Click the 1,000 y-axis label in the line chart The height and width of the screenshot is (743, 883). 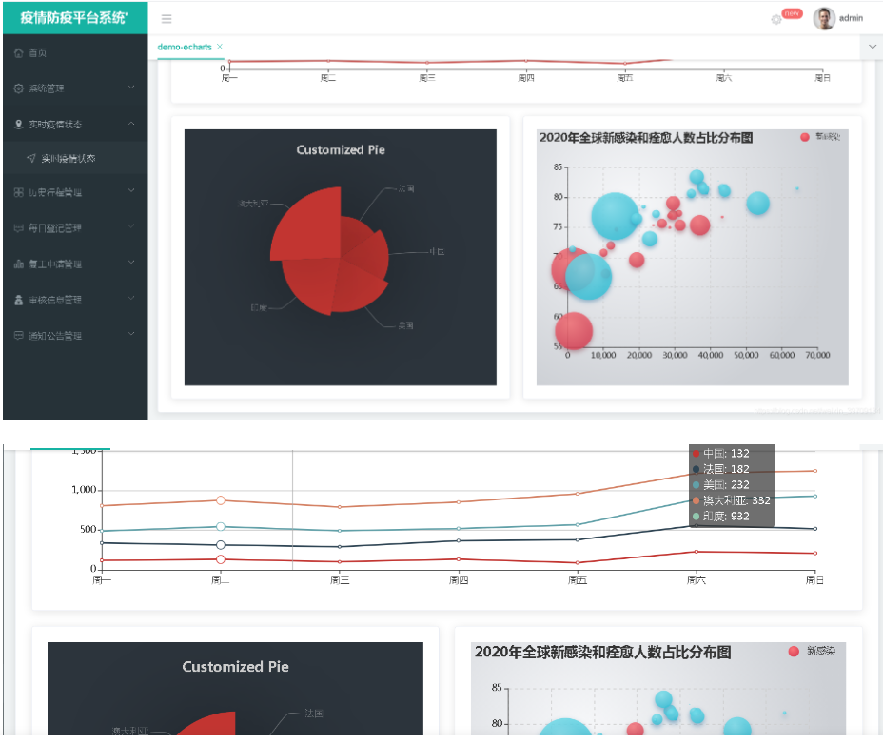point(84,490)
